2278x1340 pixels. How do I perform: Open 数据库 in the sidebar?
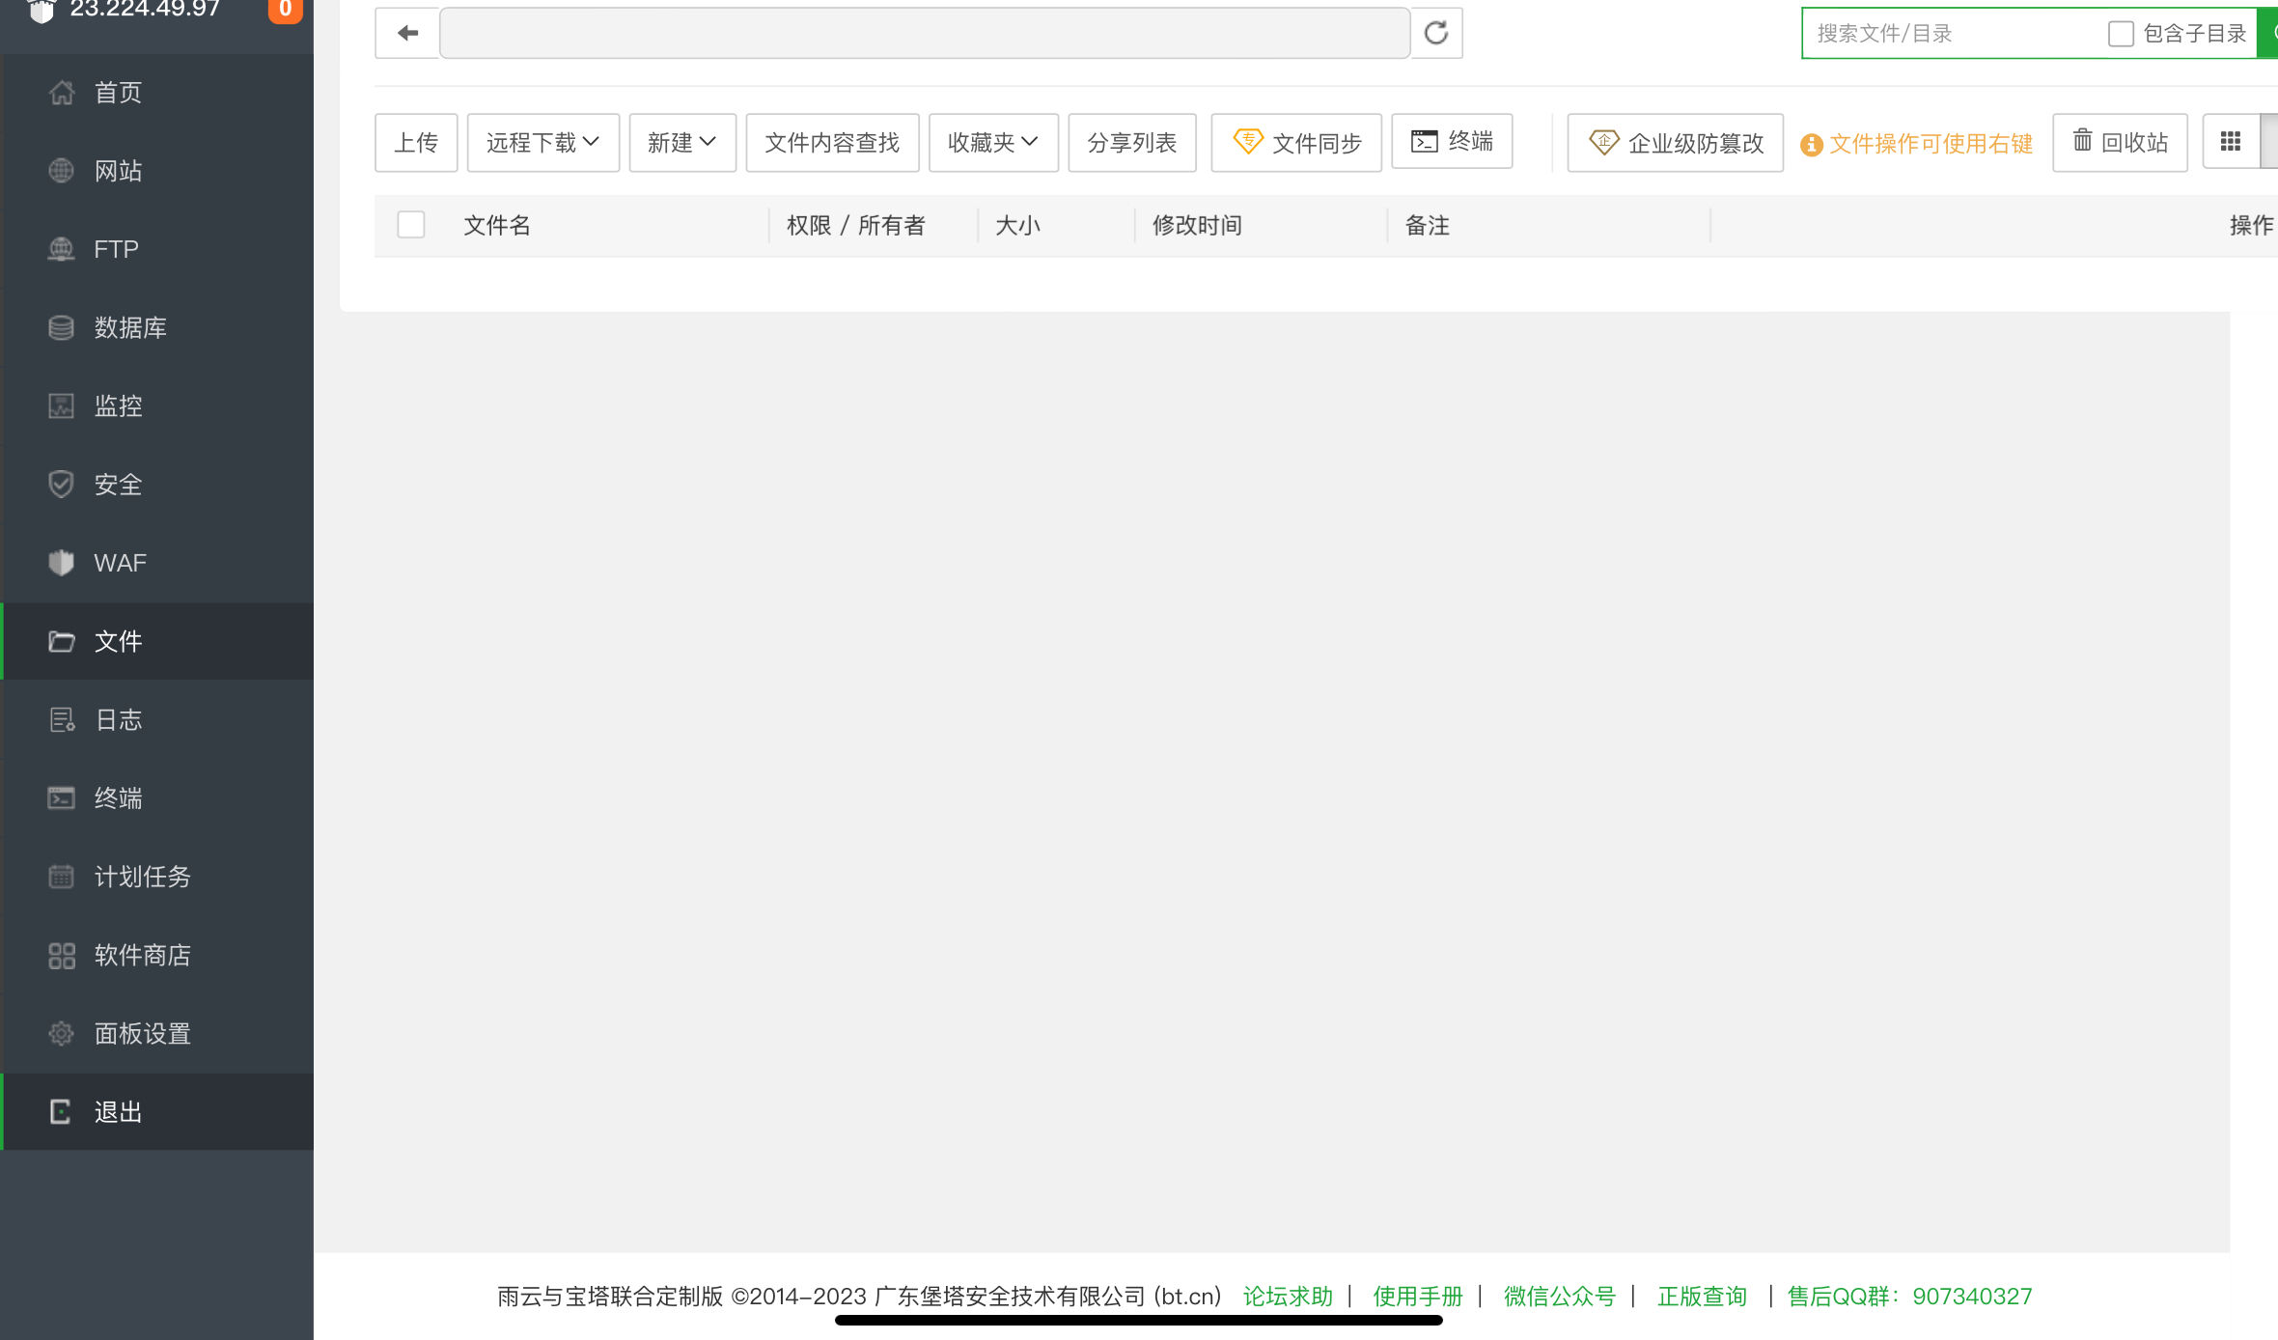coord(129,328)
